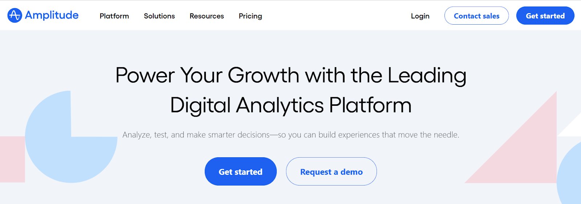Go to the Pricing page

(250, 16)
